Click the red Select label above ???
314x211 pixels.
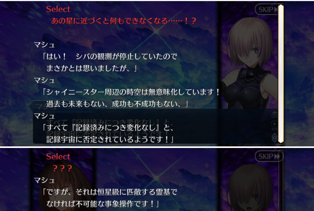tap(58, 157)
